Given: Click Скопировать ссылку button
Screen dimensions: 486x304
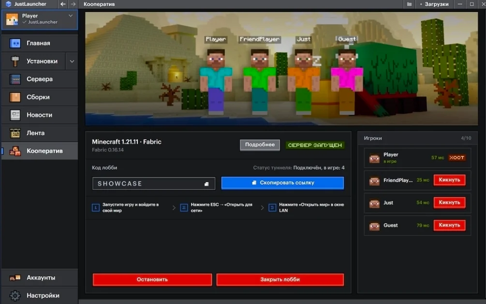Looking at the screenshot, I should point(282,183).
